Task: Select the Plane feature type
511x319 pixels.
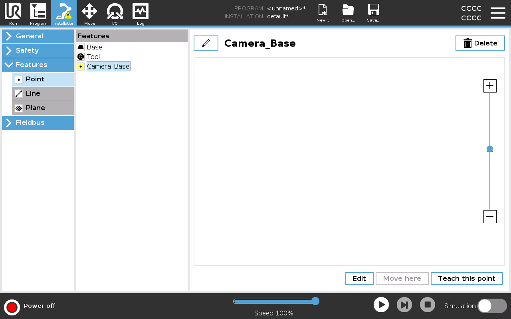Action: pos(43,108)
